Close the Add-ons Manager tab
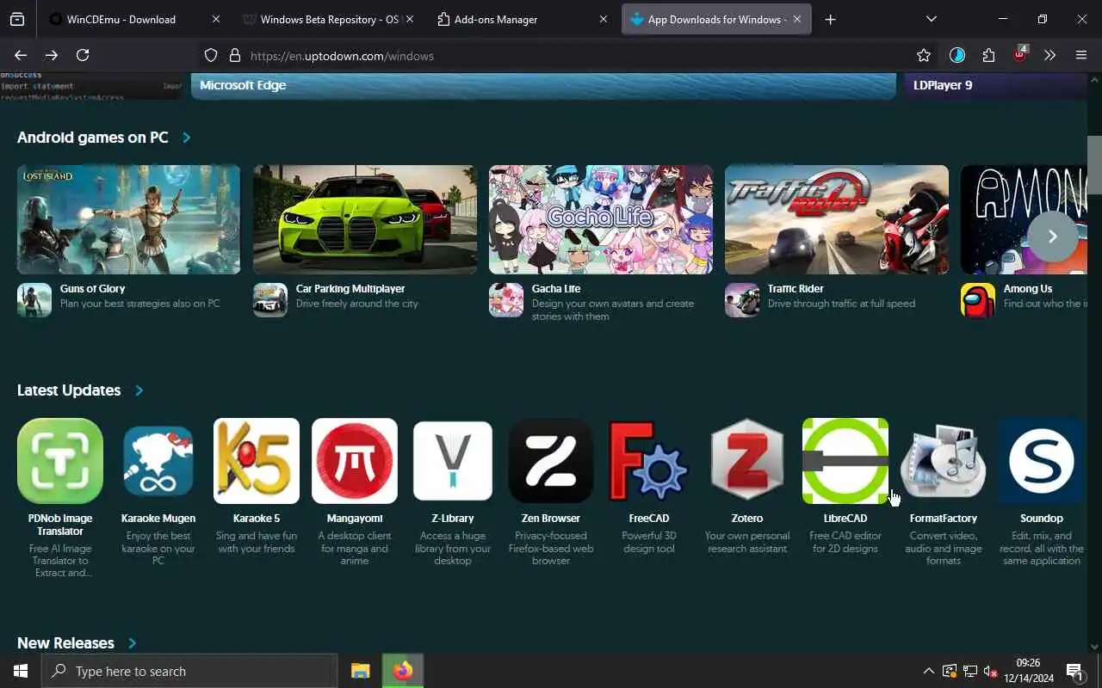Screen dimensions: 1102x688 point(603,19)
